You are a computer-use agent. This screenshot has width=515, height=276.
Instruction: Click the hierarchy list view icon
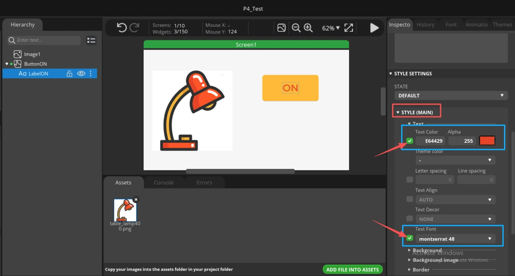tap(92, 40)
